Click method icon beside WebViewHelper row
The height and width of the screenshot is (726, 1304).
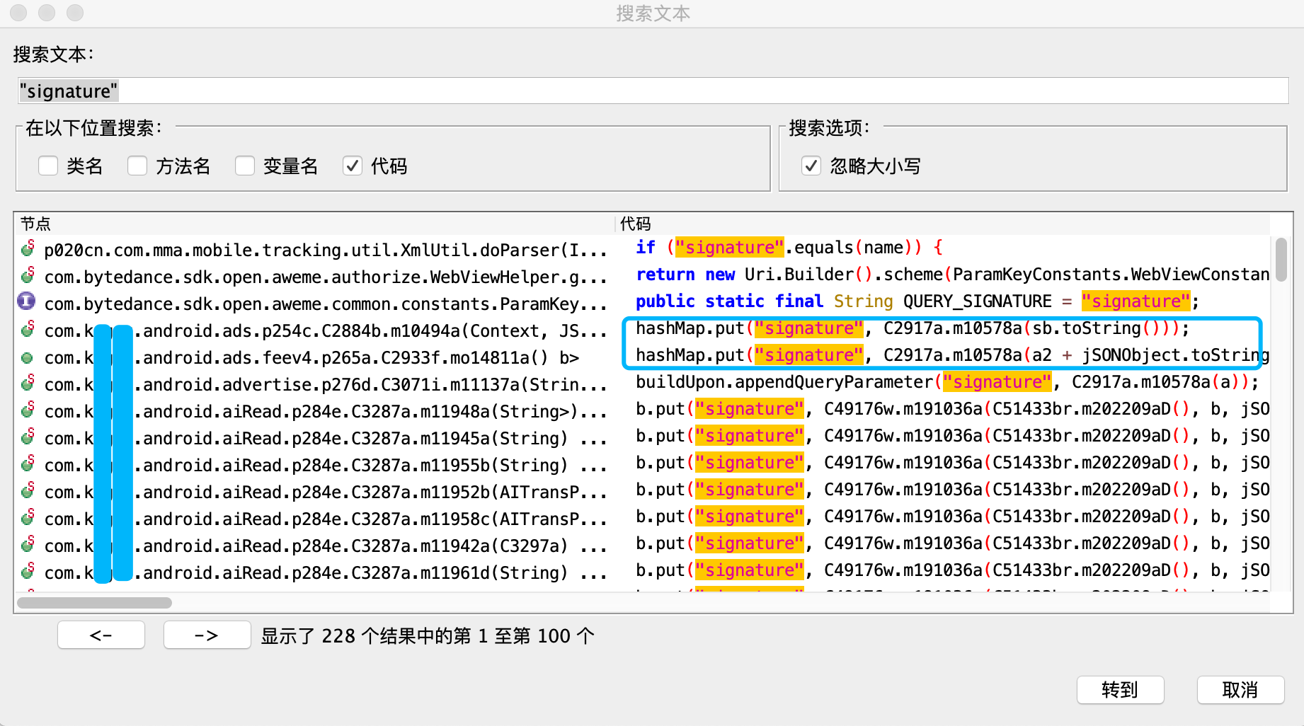click(x=28, y=275)
